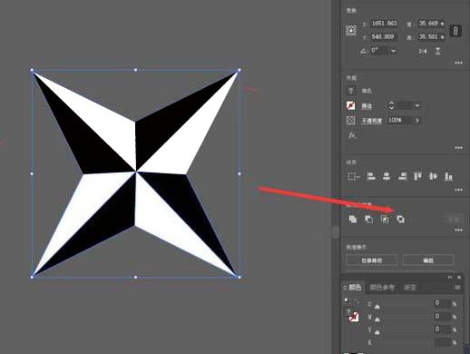Click the vertical align center icon
This screenshot has width=470, height=354.
click(x=433, y=176)
